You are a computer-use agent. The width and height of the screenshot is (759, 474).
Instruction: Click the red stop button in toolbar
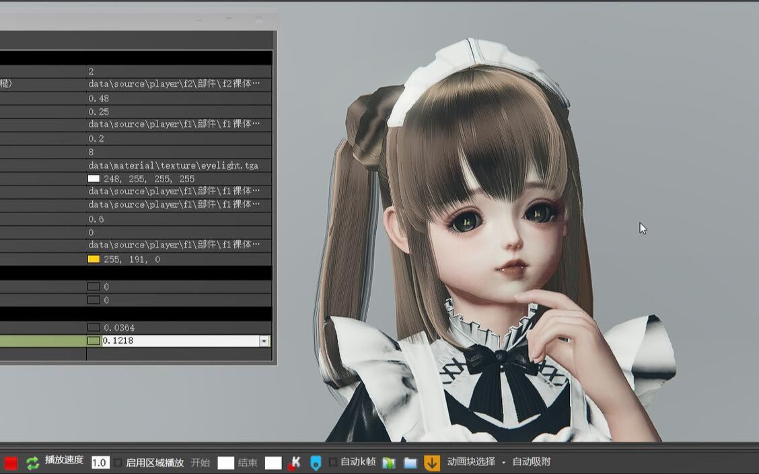pyautogui.click(x=11, y=463)
